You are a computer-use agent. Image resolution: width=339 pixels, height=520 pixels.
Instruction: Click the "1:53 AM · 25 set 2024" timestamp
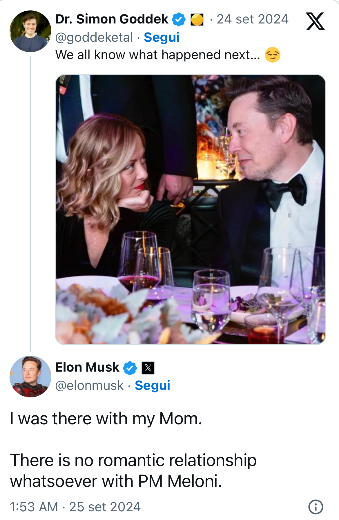point(75,507)
